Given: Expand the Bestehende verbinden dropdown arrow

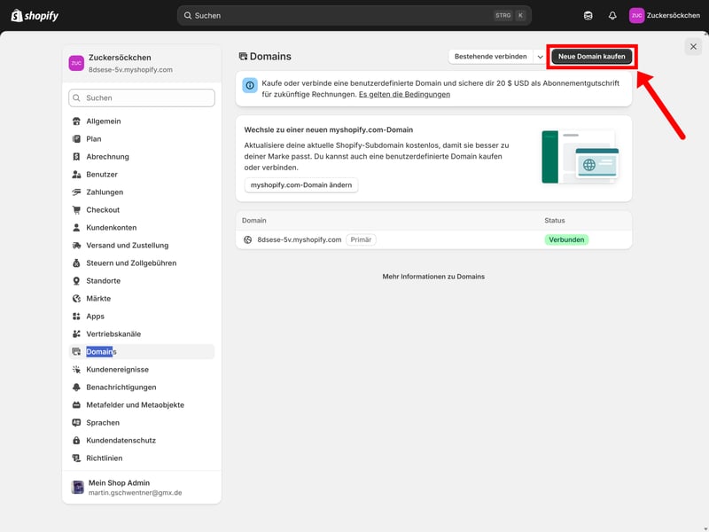Looking at the screenshot, I should pyautogui.click(x=540, y=57).
